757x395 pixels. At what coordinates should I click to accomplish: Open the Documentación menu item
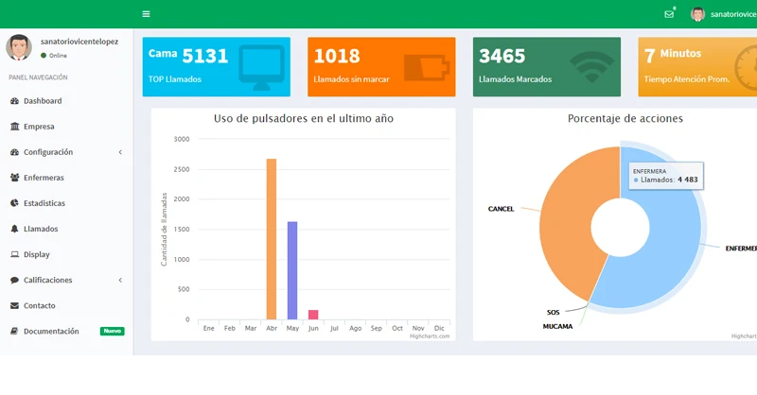[x=66, y=331]
